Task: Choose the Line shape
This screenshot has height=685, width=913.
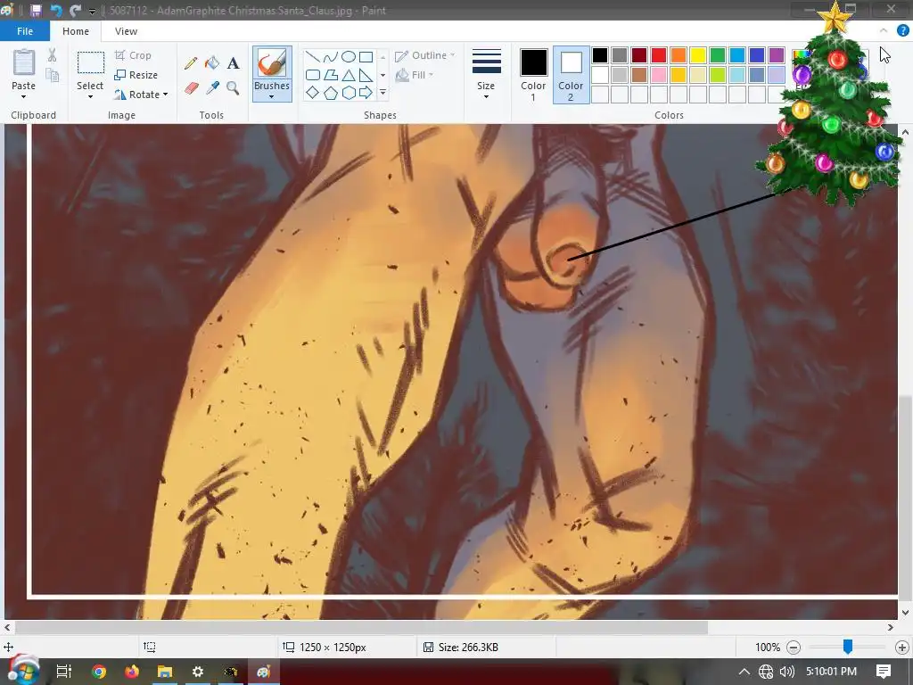Action: 313,56
